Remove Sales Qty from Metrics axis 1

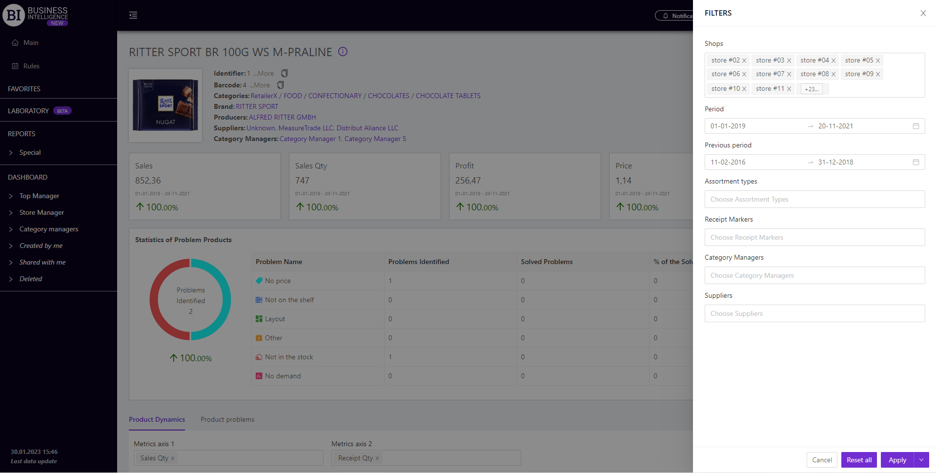click(x=173, y=458)
